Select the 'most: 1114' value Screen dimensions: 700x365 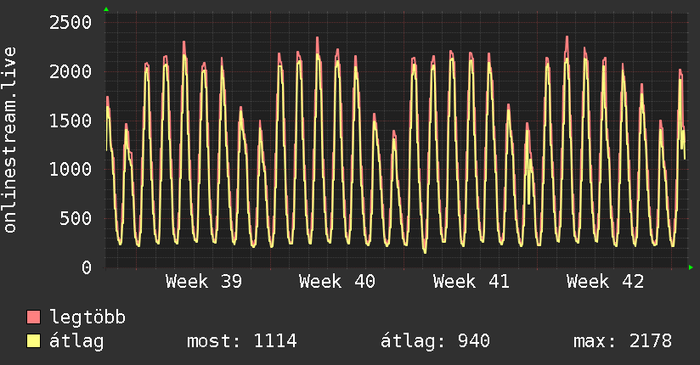coord(241,341)
